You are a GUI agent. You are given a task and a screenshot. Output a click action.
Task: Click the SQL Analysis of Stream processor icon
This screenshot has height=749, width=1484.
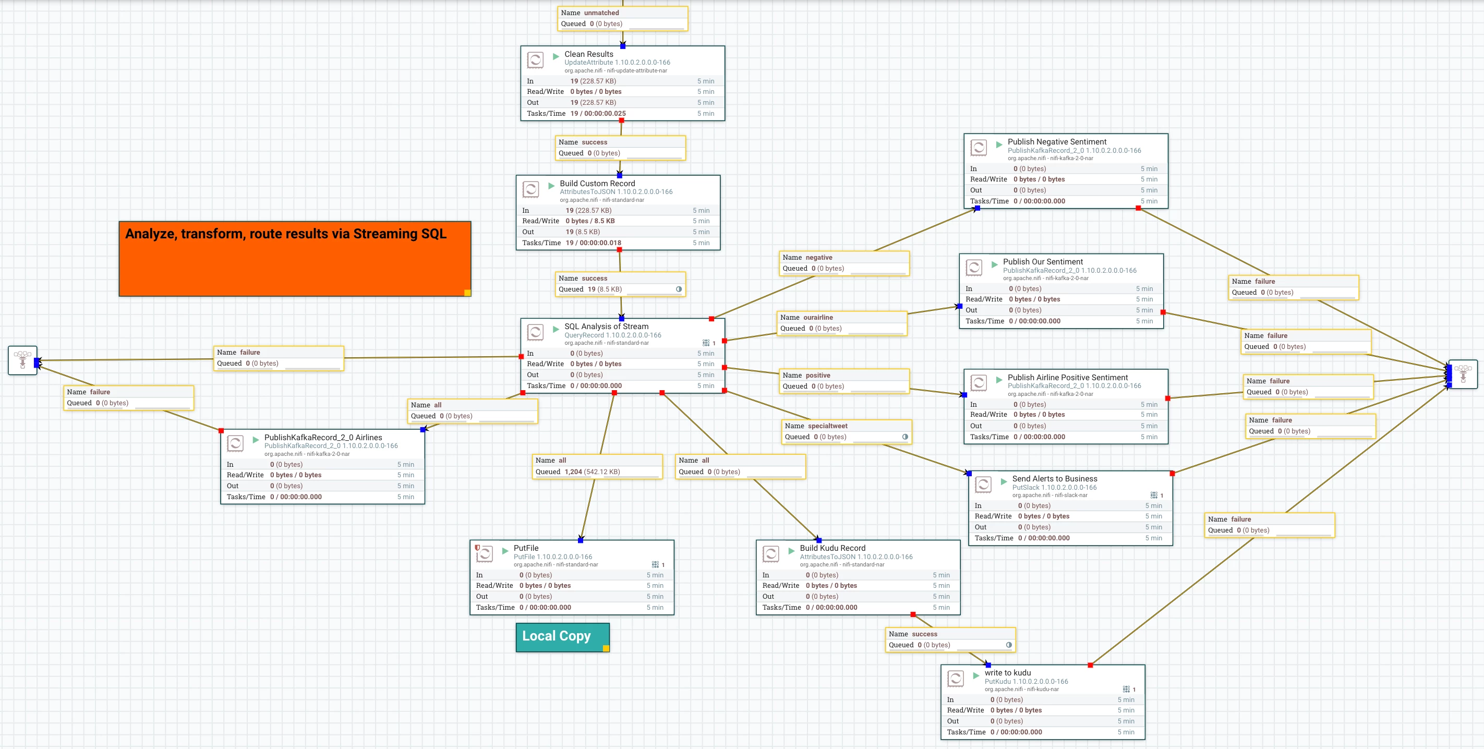535,332
